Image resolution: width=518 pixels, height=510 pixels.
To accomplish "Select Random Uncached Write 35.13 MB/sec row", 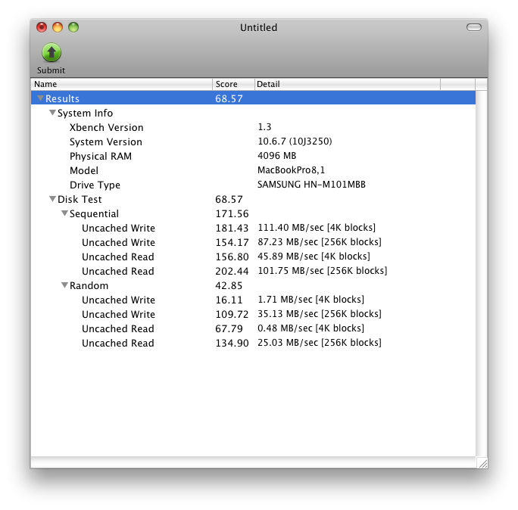I will coord(253,314).
